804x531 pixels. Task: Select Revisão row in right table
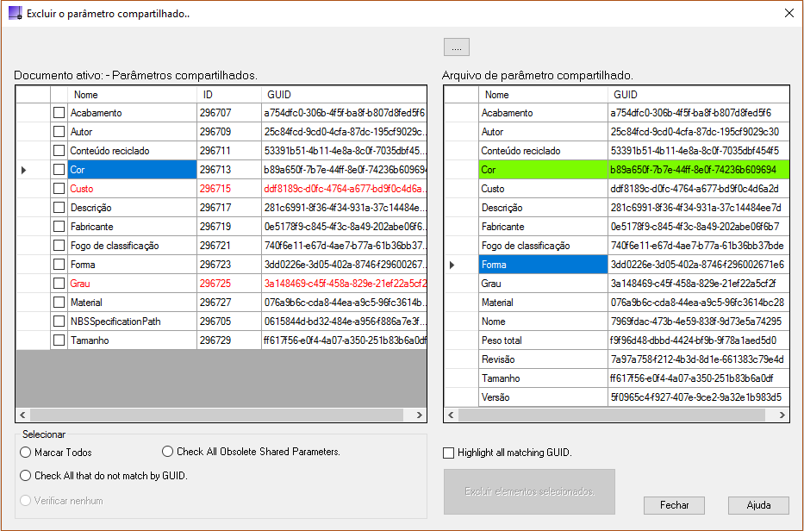point(617,359)
